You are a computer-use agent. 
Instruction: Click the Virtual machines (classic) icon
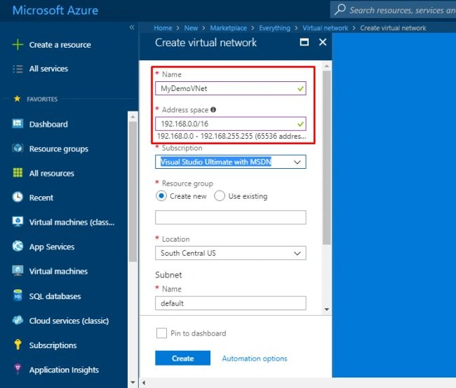coord(18,221)
